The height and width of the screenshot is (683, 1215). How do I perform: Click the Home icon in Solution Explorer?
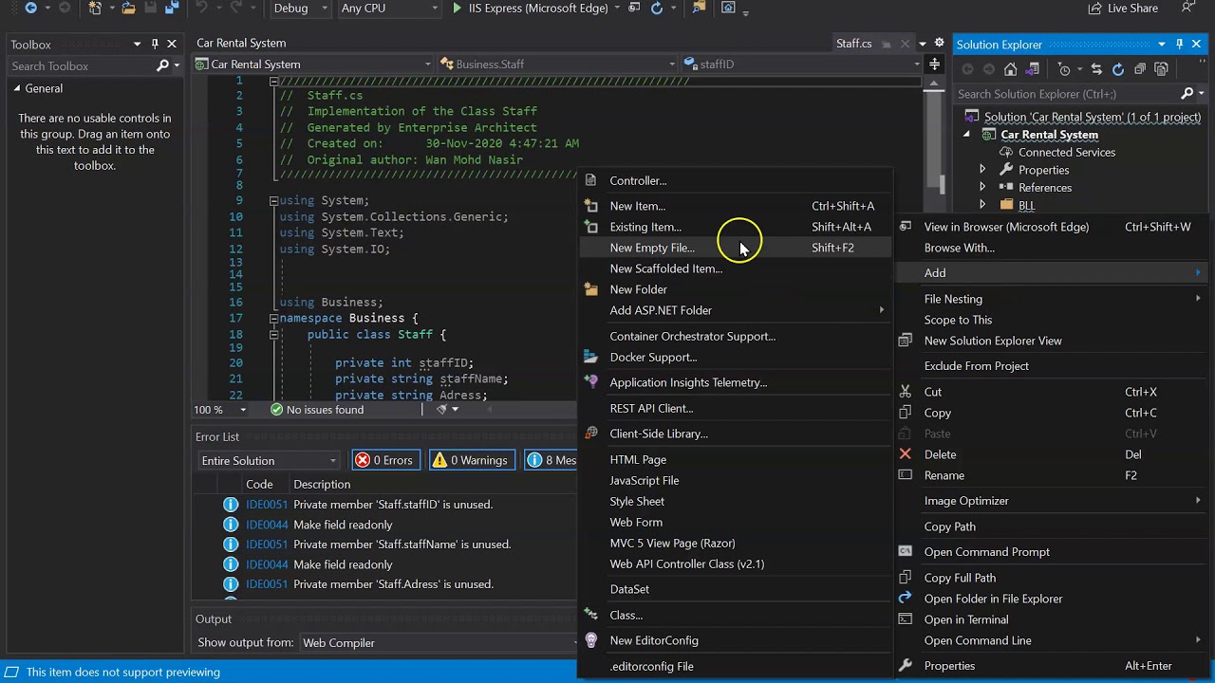click(1011, 69)
